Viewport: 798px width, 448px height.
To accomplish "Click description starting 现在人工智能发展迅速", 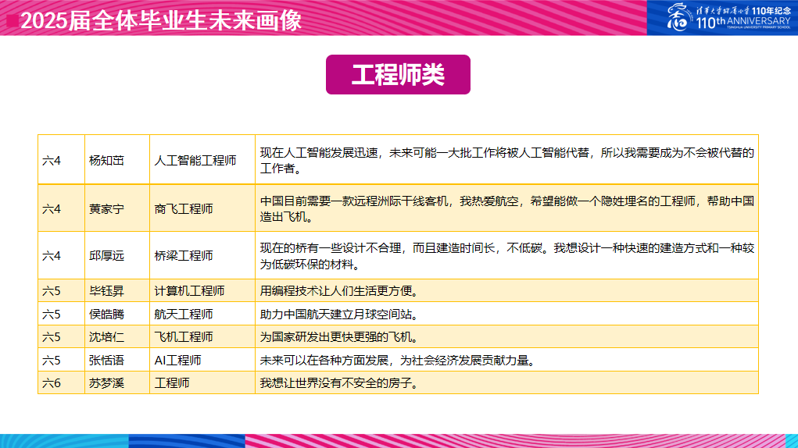I will (x=506, y=160).
